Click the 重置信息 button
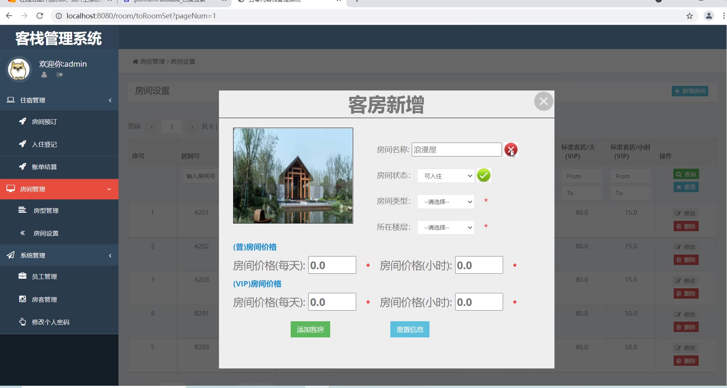Viewport: 727px width, 388px height. (x=410, y=329)
